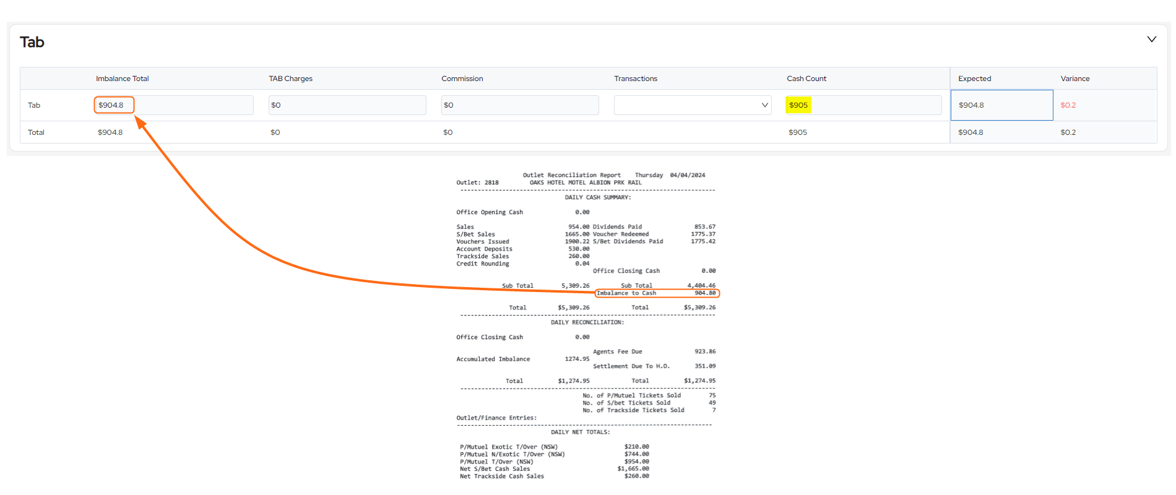This screenshot has width=1176, height=495.
Task: Click the Expected column header
Action: click(974, 79)
